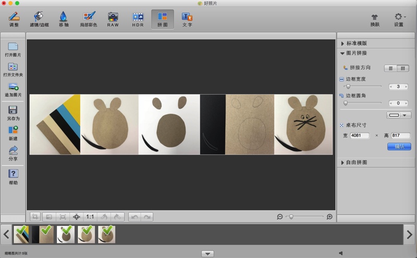Click the 1:1 actual size button

[90, 217]
